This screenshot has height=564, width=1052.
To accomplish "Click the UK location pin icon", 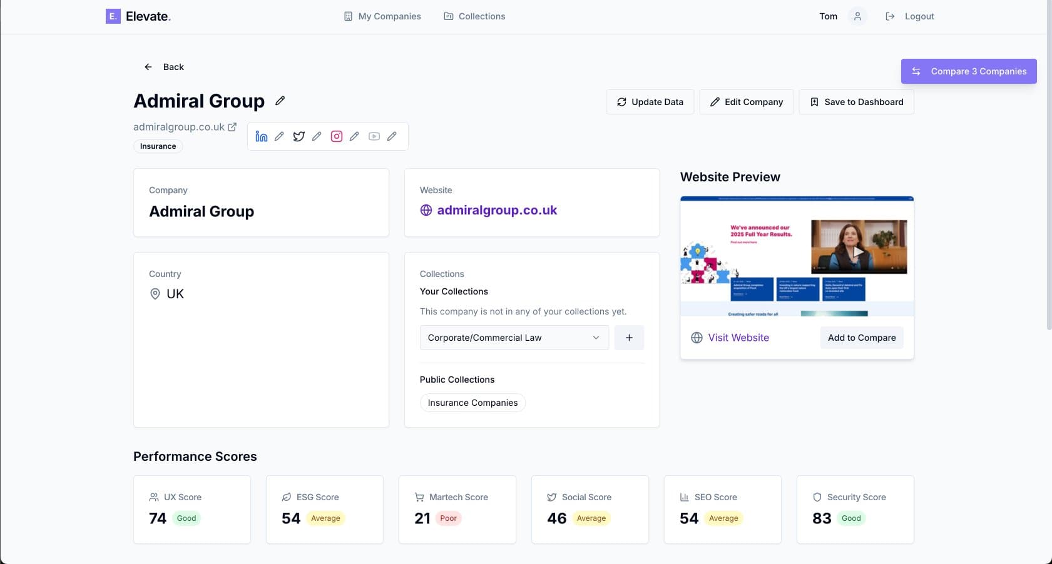I will pos(155,294).
